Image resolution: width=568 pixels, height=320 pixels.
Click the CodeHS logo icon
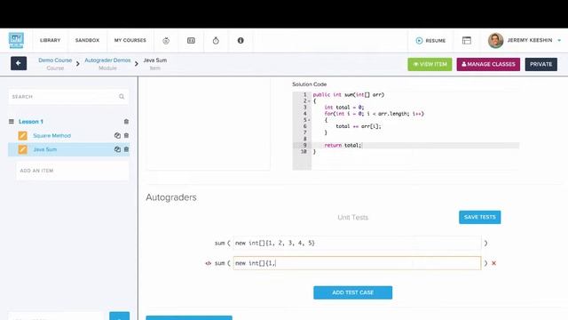tap(16, 40)
